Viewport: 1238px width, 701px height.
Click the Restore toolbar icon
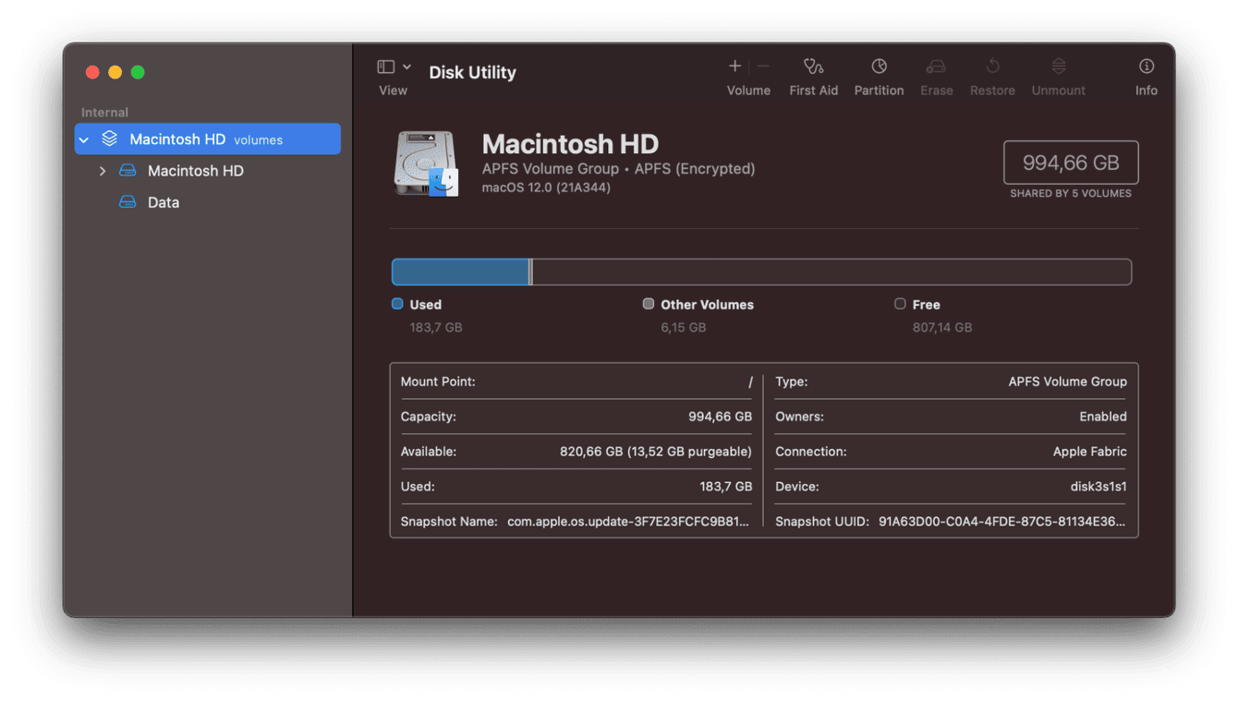point(992,66)
